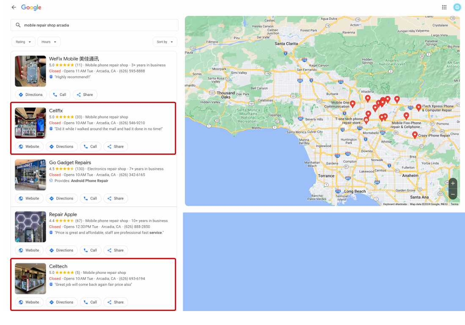Click the Crazy iPhone Repair map pin

click(x=415, y=135)
